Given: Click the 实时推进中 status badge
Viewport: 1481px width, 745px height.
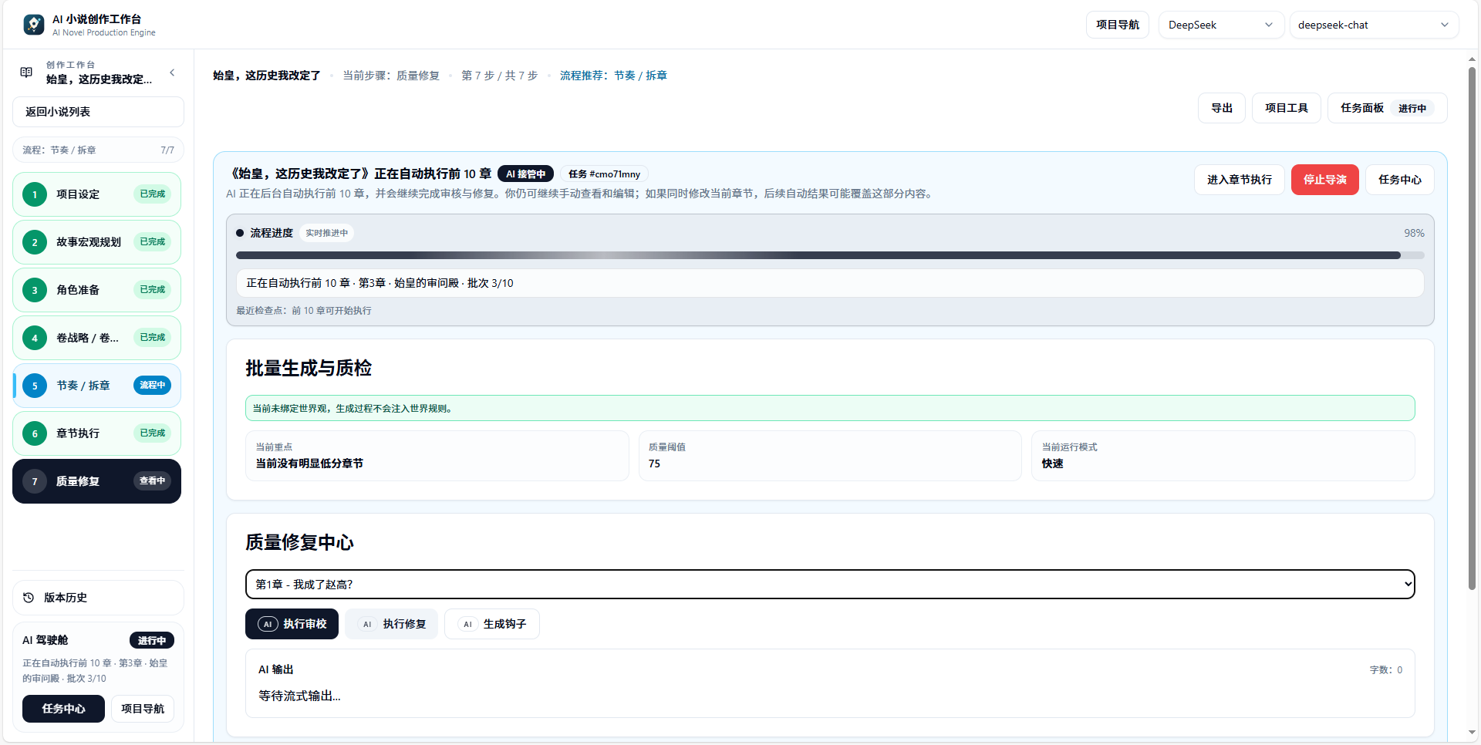Looking at the screenshot, I should tap(326, 232).
